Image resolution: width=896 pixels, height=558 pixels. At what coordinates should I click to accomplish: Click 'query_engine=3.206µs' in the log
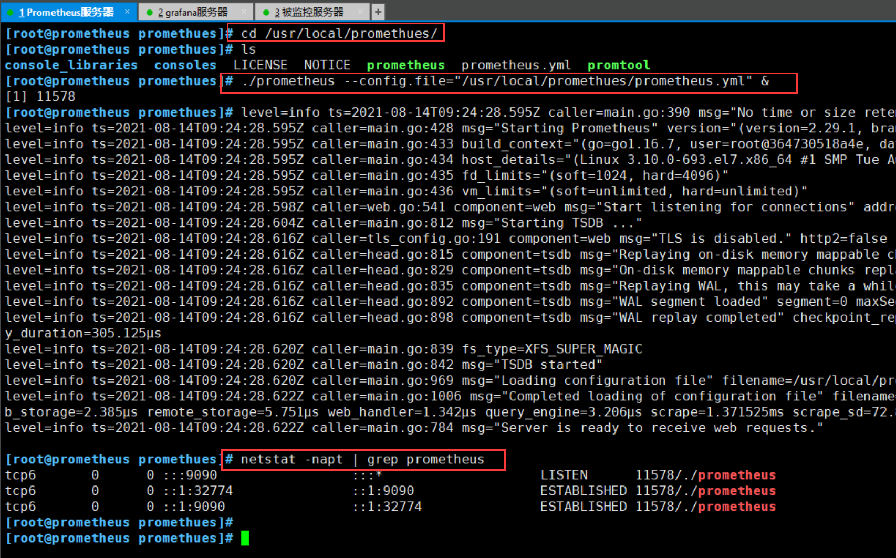(x=564, y=412)
